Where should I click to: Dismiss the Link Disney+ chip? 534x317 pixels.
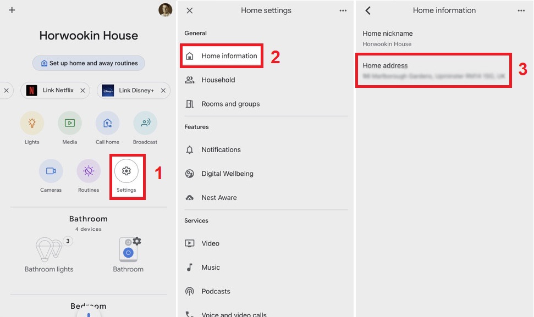(x=163, y=91)
